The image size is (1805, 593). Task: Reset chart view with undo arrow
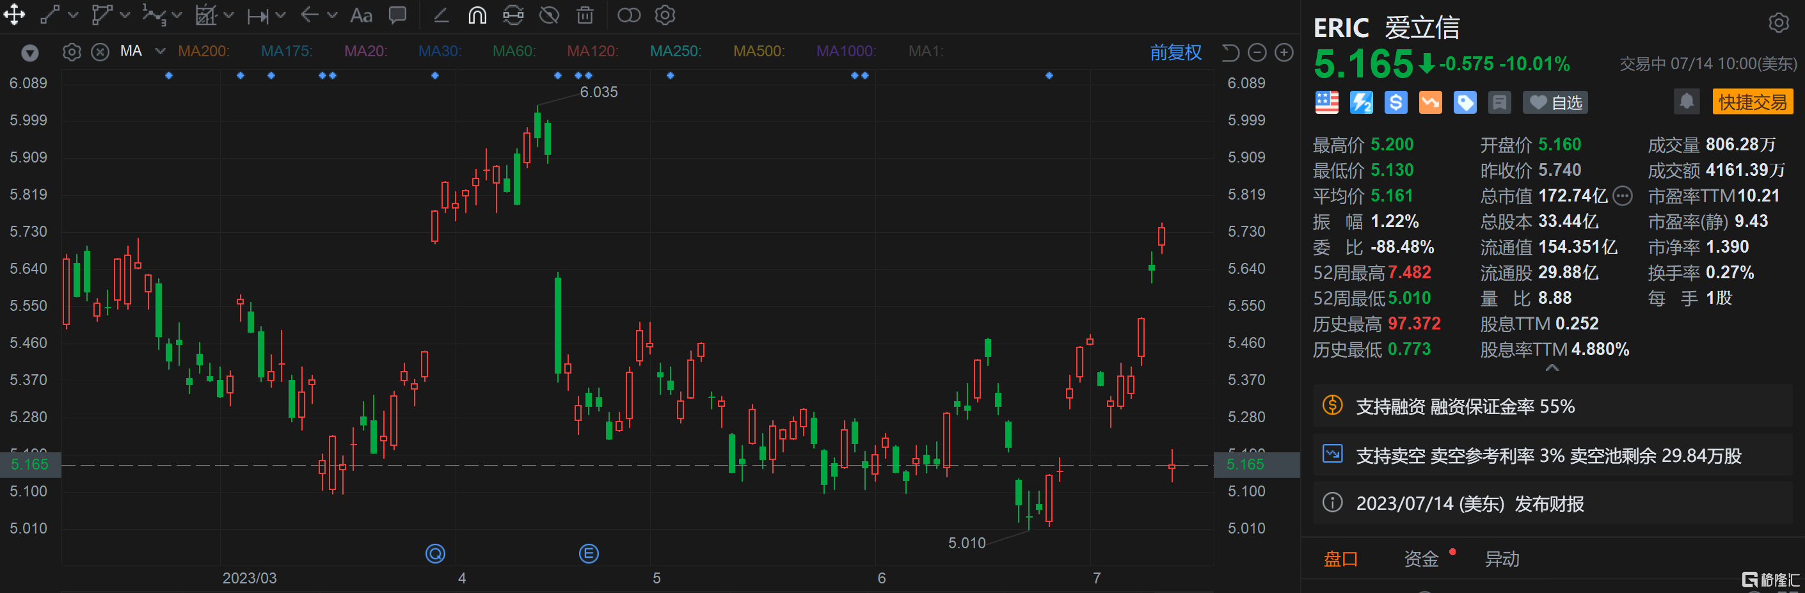click(1230, 52)
